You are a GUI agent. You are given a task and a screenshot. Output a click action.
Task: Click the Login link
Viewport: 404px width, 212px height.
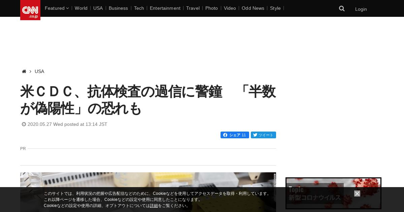click(x=361, y=9)
